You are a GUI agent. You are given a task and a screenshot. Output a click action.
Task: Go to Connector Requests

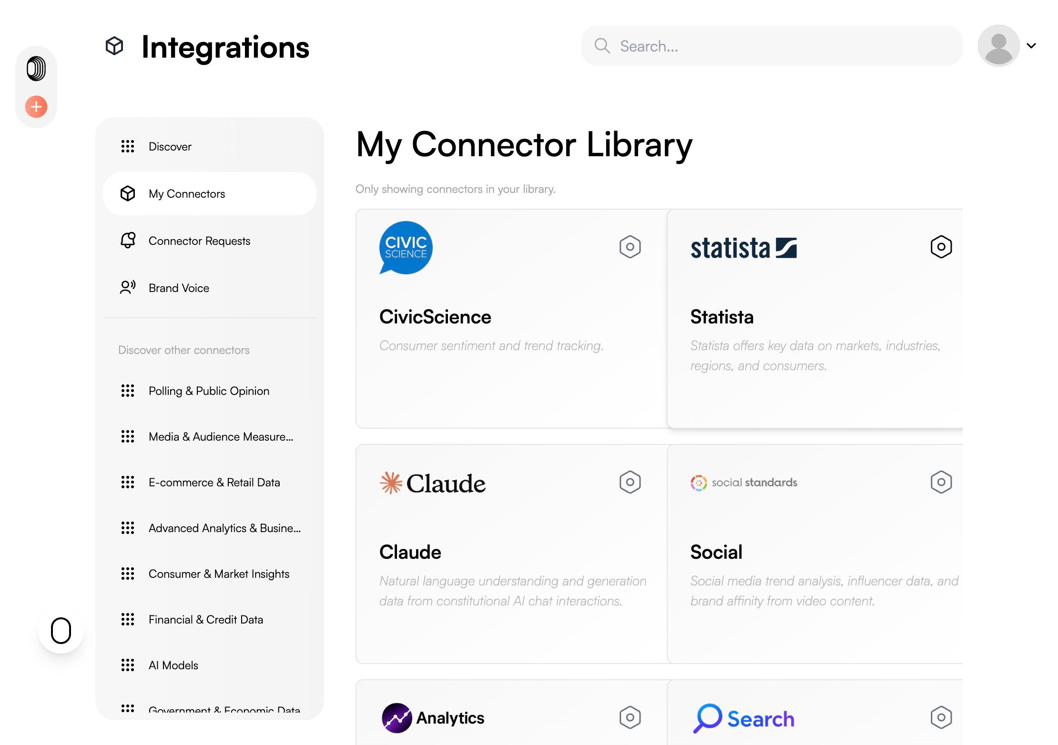(199, 241)
